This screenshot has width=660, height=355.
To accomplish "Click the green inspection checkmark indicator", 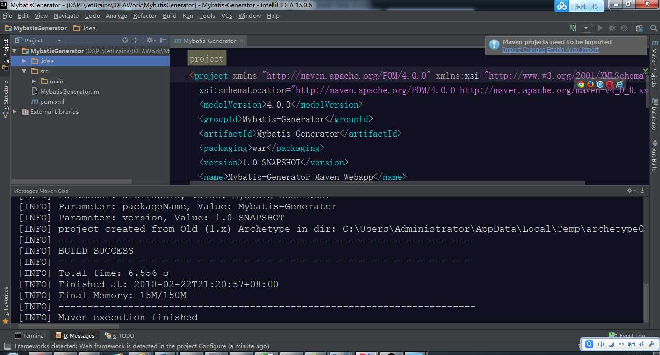I will (x=646, y=71).
